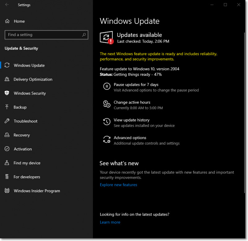Click the 'Settings' window title text
Screen dimensions: 248x241
[x=24, y=5]
